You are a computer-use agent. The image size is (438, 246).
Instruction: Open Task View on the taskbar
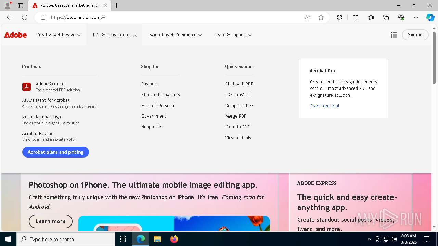pos(123,239)
